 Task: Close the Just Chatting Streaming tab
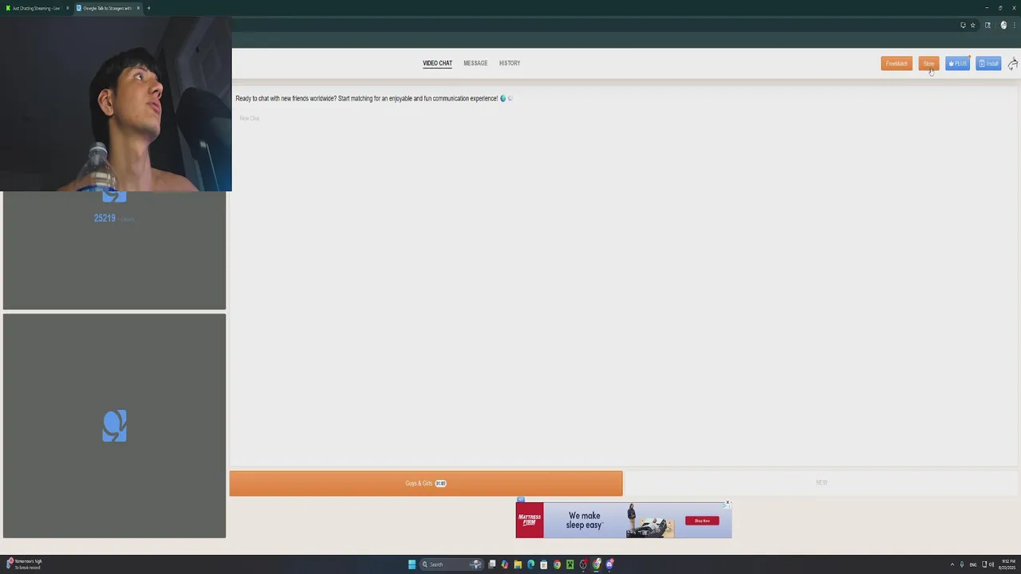[x=67, y=8]
